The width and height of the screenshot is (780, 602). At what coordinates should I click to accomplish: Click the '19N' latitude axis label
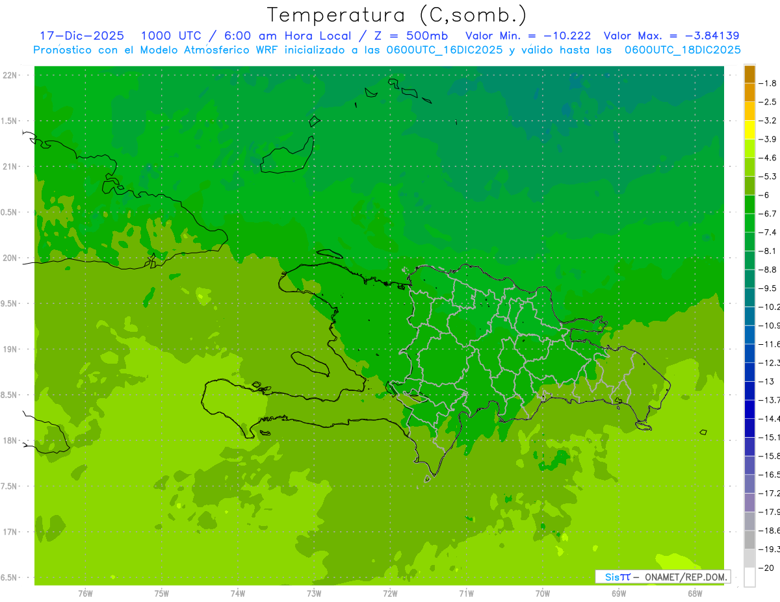click(x=10, y=349)
